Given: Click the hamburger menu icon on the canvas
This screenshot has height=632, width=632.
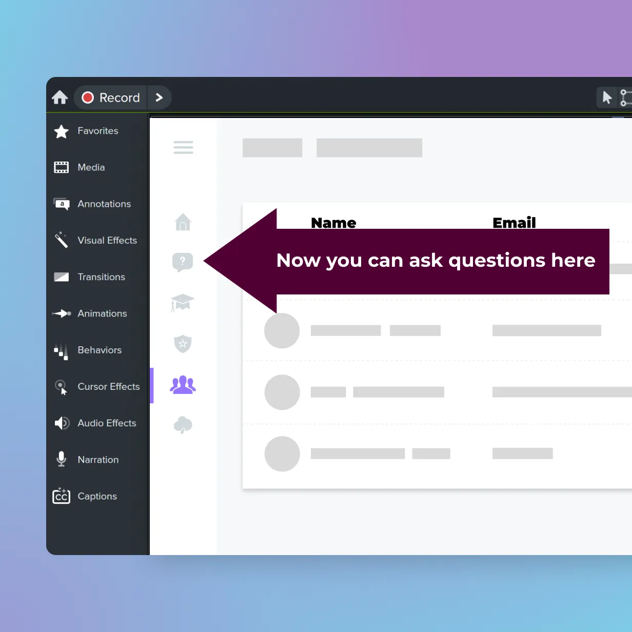Looking at the screenshot, I should [x=183, y=148].
